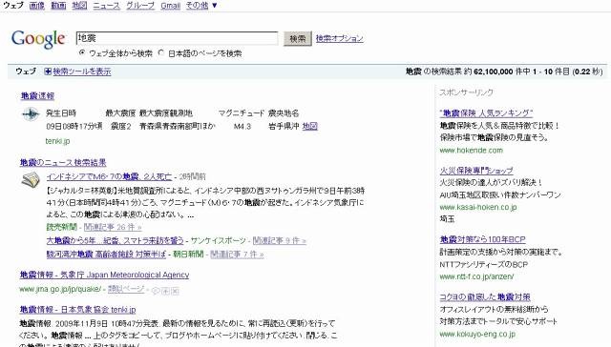Open 火災保険専門ショップ sponsored ad

[x=476, y=171]
